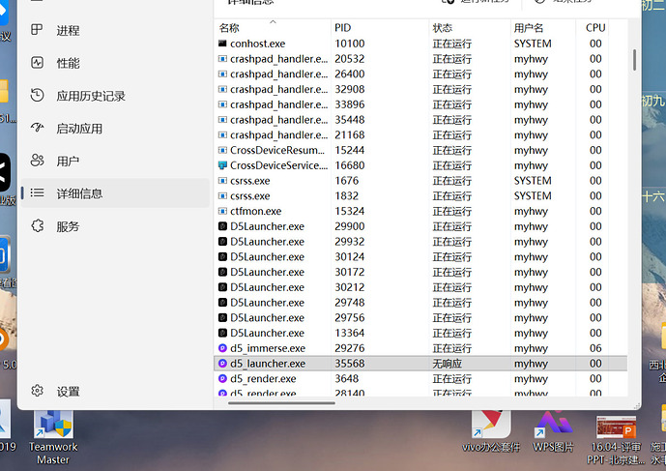666x471 pixels.
Task: Click the 性能 pulse icon in the sidebar
Action: (37, 63)
